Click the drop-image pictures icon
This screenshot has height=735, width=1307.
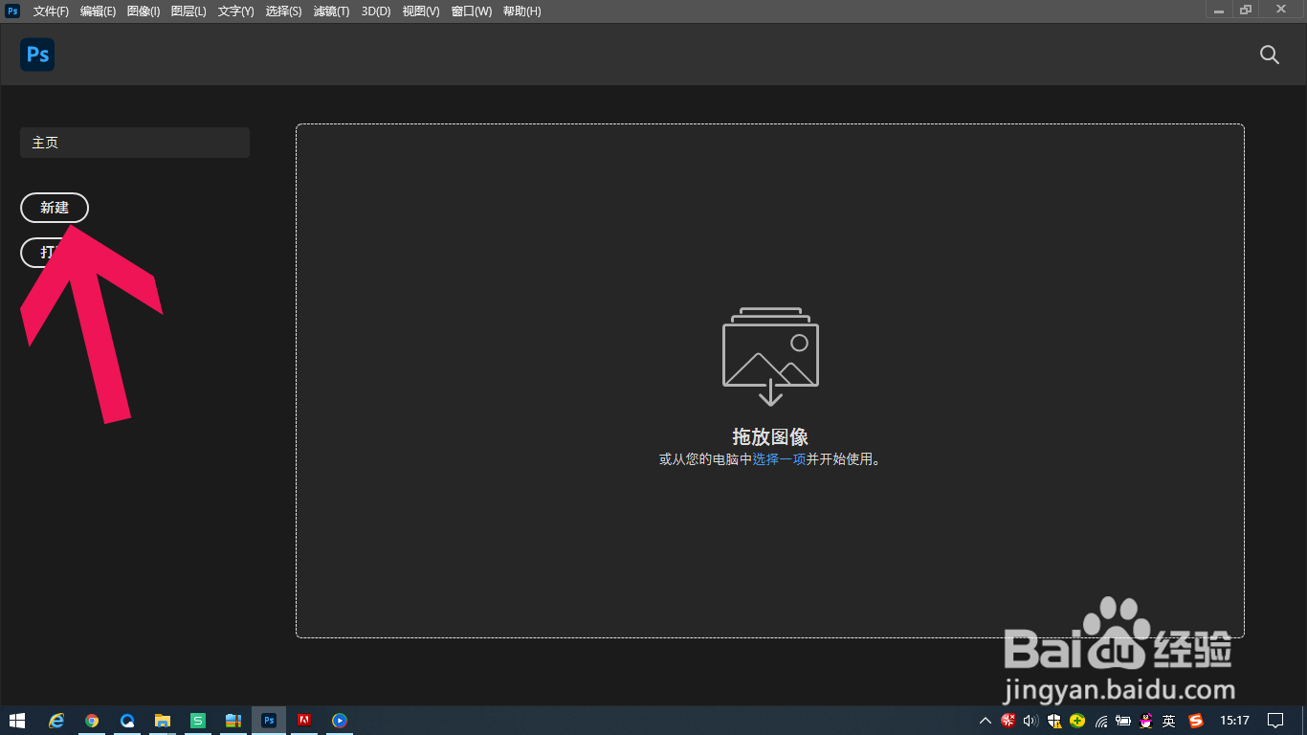(770, 356)
